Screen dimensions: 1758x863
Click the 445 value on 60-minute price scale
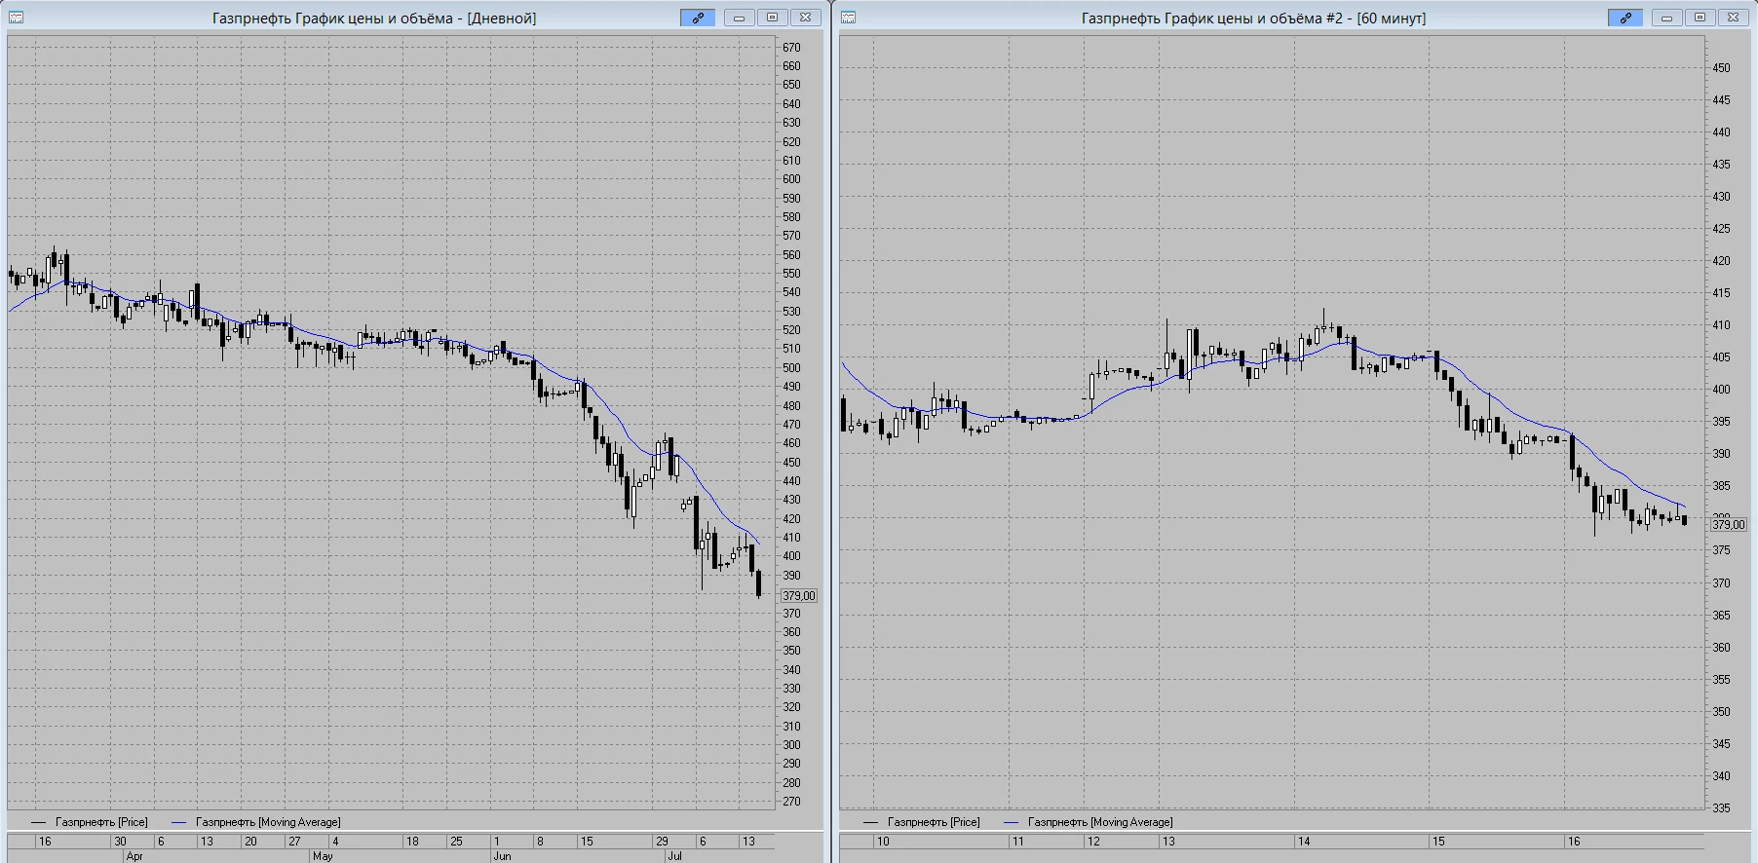[x=1722, y=100]
